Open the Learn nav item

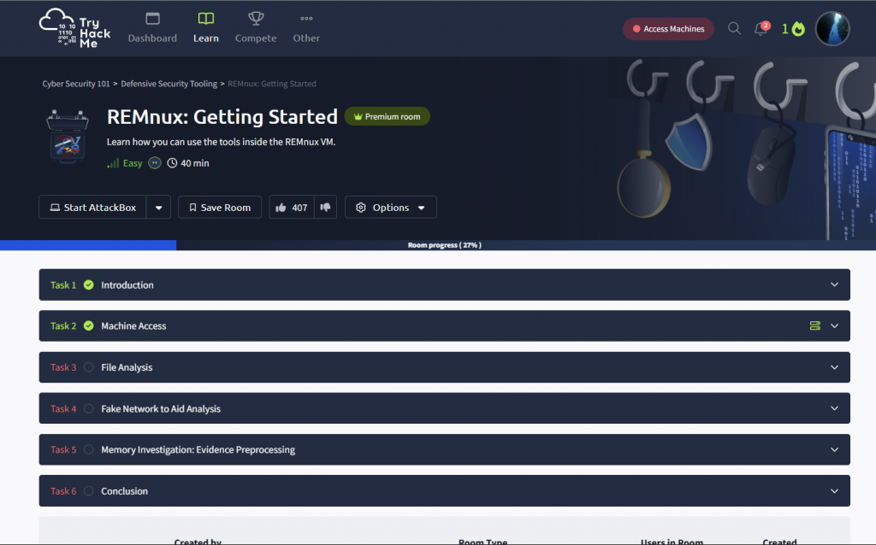click(x=205, y=28)
